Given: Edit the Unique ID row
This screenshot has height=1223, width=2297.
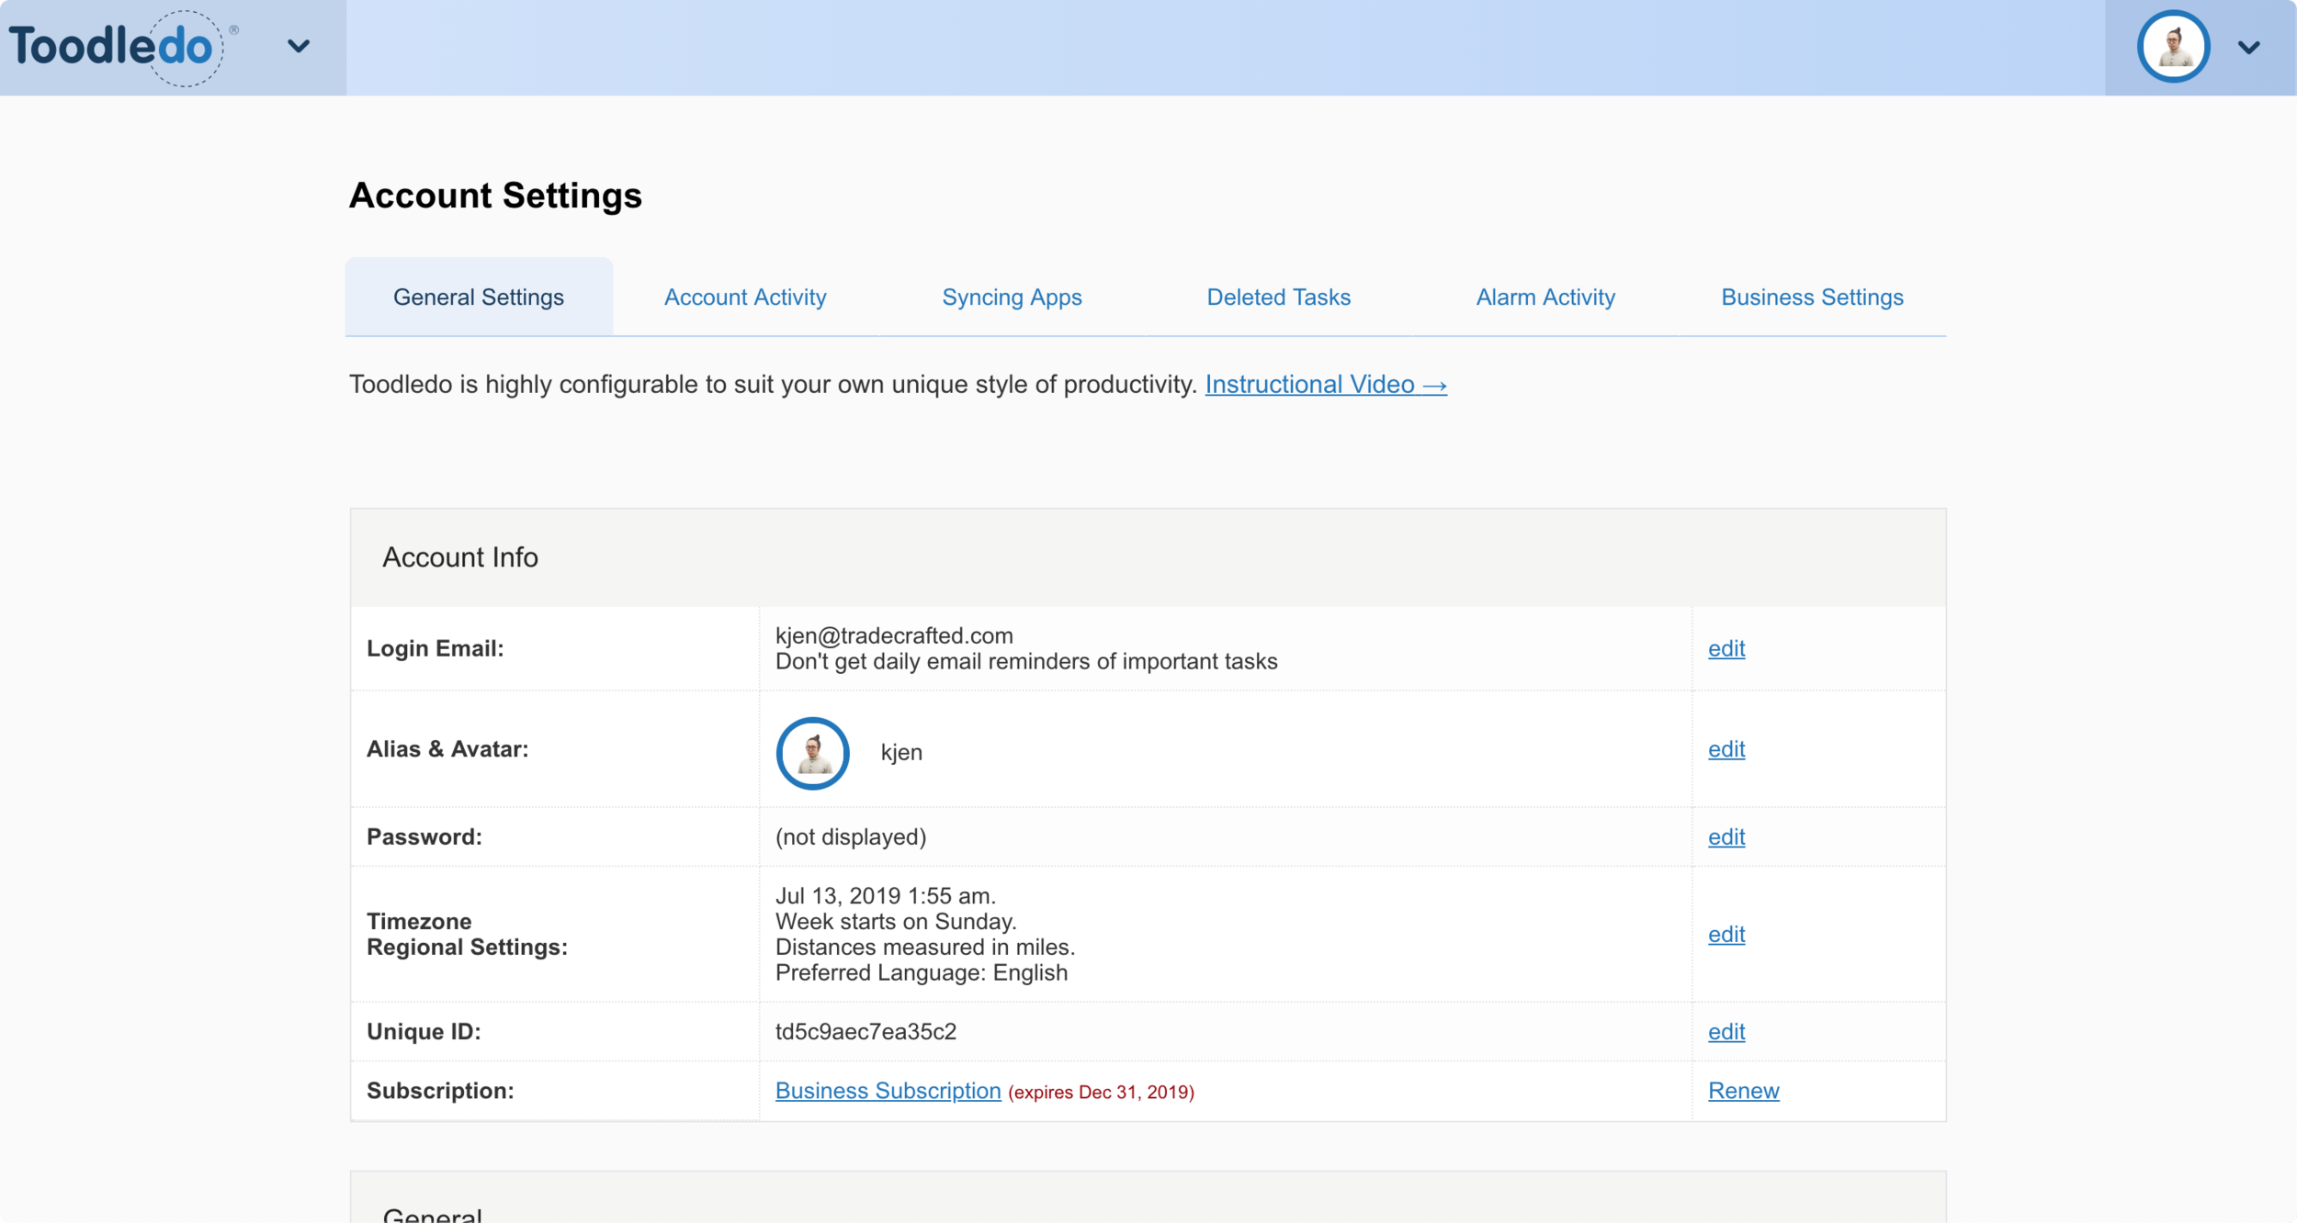Looking at the screenshot, I should point(1726,1032).
